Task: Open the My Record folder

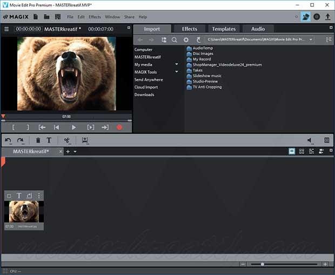Action: click(x=199, y=59)
